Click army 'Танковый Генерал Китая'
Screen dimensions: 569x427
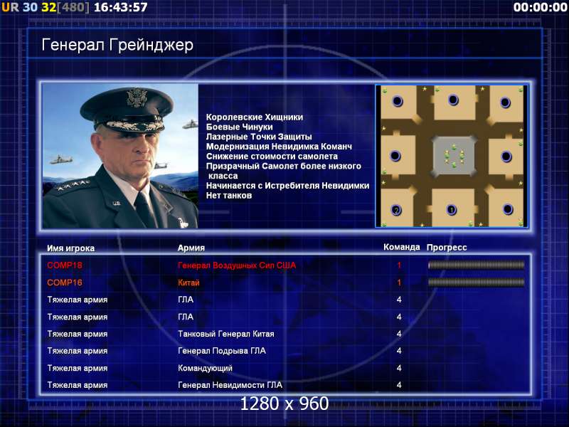click(226, 334)
